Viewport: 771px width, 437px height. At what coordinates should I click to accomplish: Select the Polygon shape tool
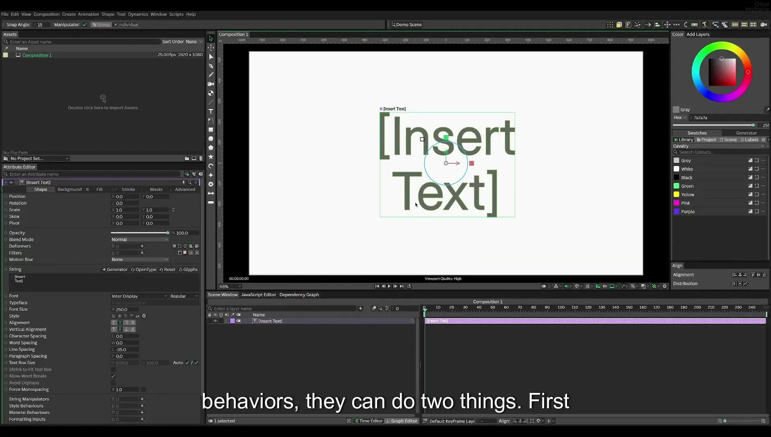[211, 147]
